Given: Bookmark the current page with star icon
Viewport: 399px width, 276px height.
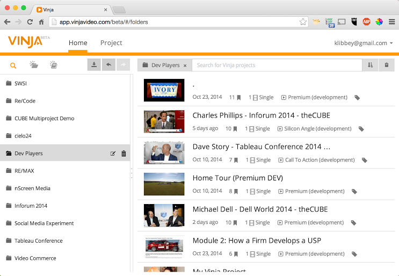Looking at the screenshot, I should (x=303, y=22).
